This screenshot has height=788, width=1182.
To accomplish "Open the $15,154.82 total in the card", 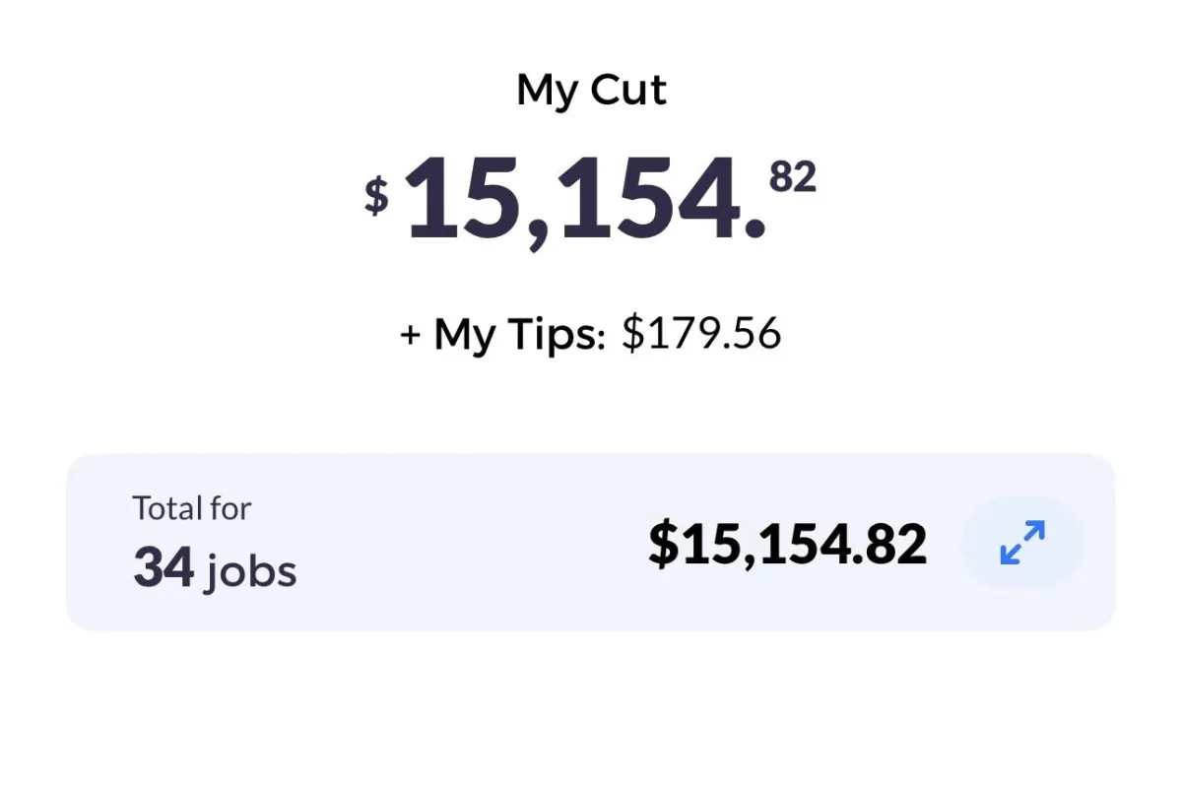I will [x=787, y=544].
